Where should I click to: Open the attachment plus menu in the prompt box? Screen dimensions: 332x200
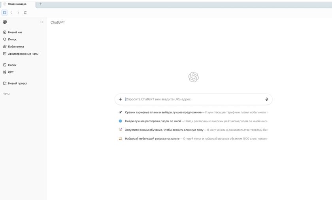click(121, 99)
